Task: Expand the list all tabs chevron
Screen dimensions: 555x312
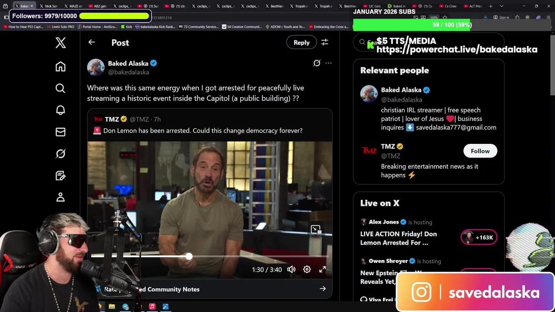Action: coord(502,6)
